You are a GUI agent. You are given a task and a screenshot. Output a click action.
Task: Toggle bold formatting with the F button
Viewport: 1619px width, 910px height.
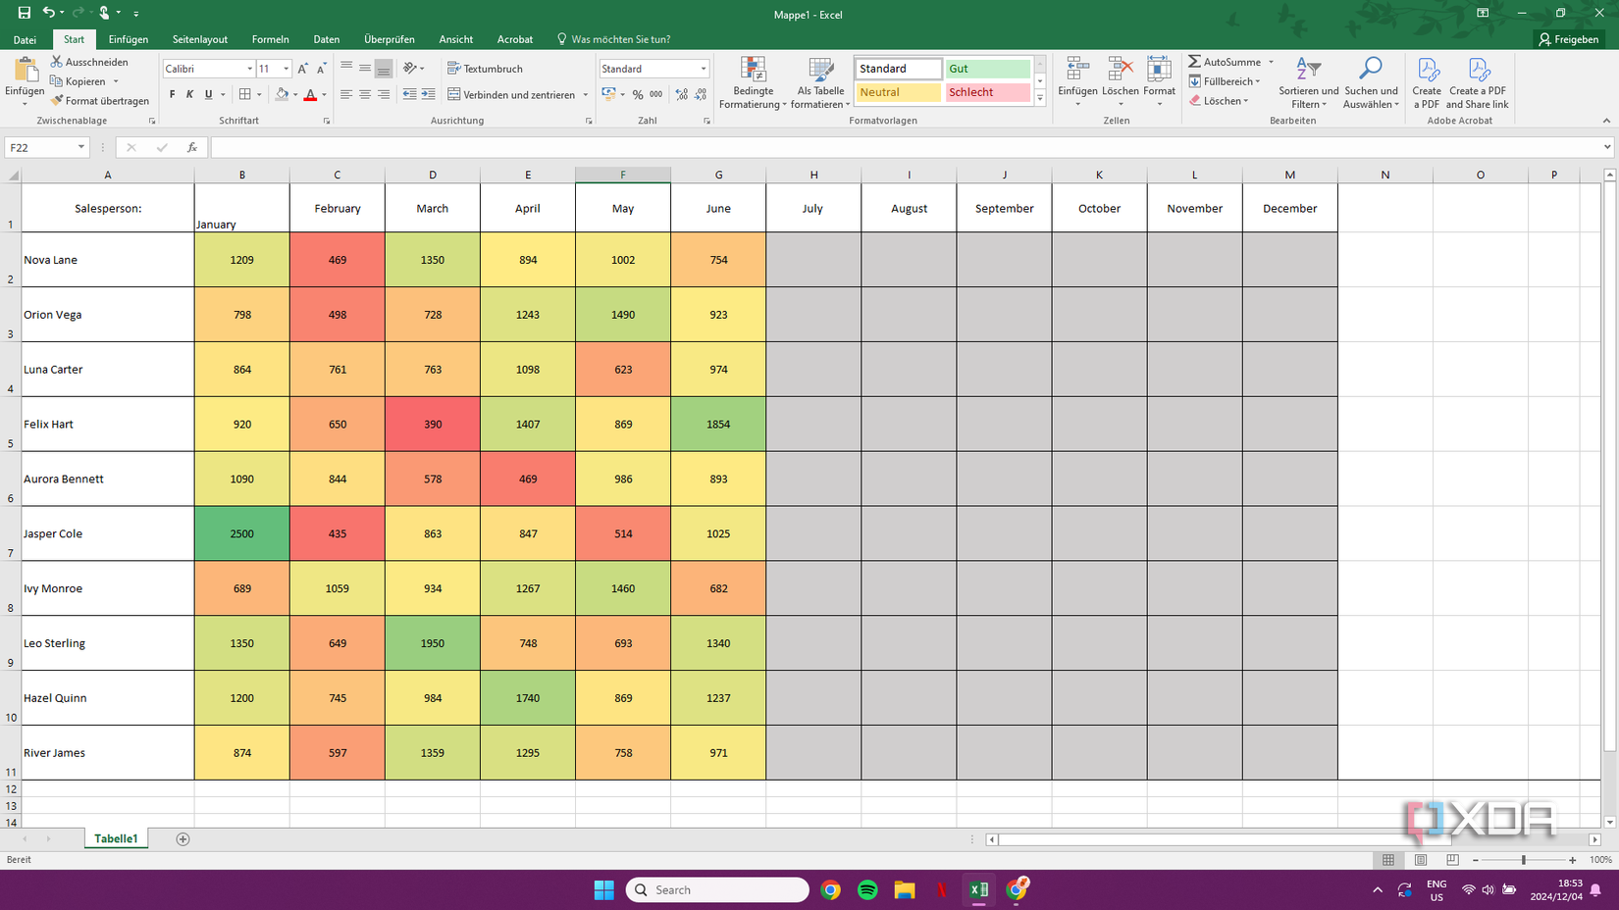[x=172, y=94]
